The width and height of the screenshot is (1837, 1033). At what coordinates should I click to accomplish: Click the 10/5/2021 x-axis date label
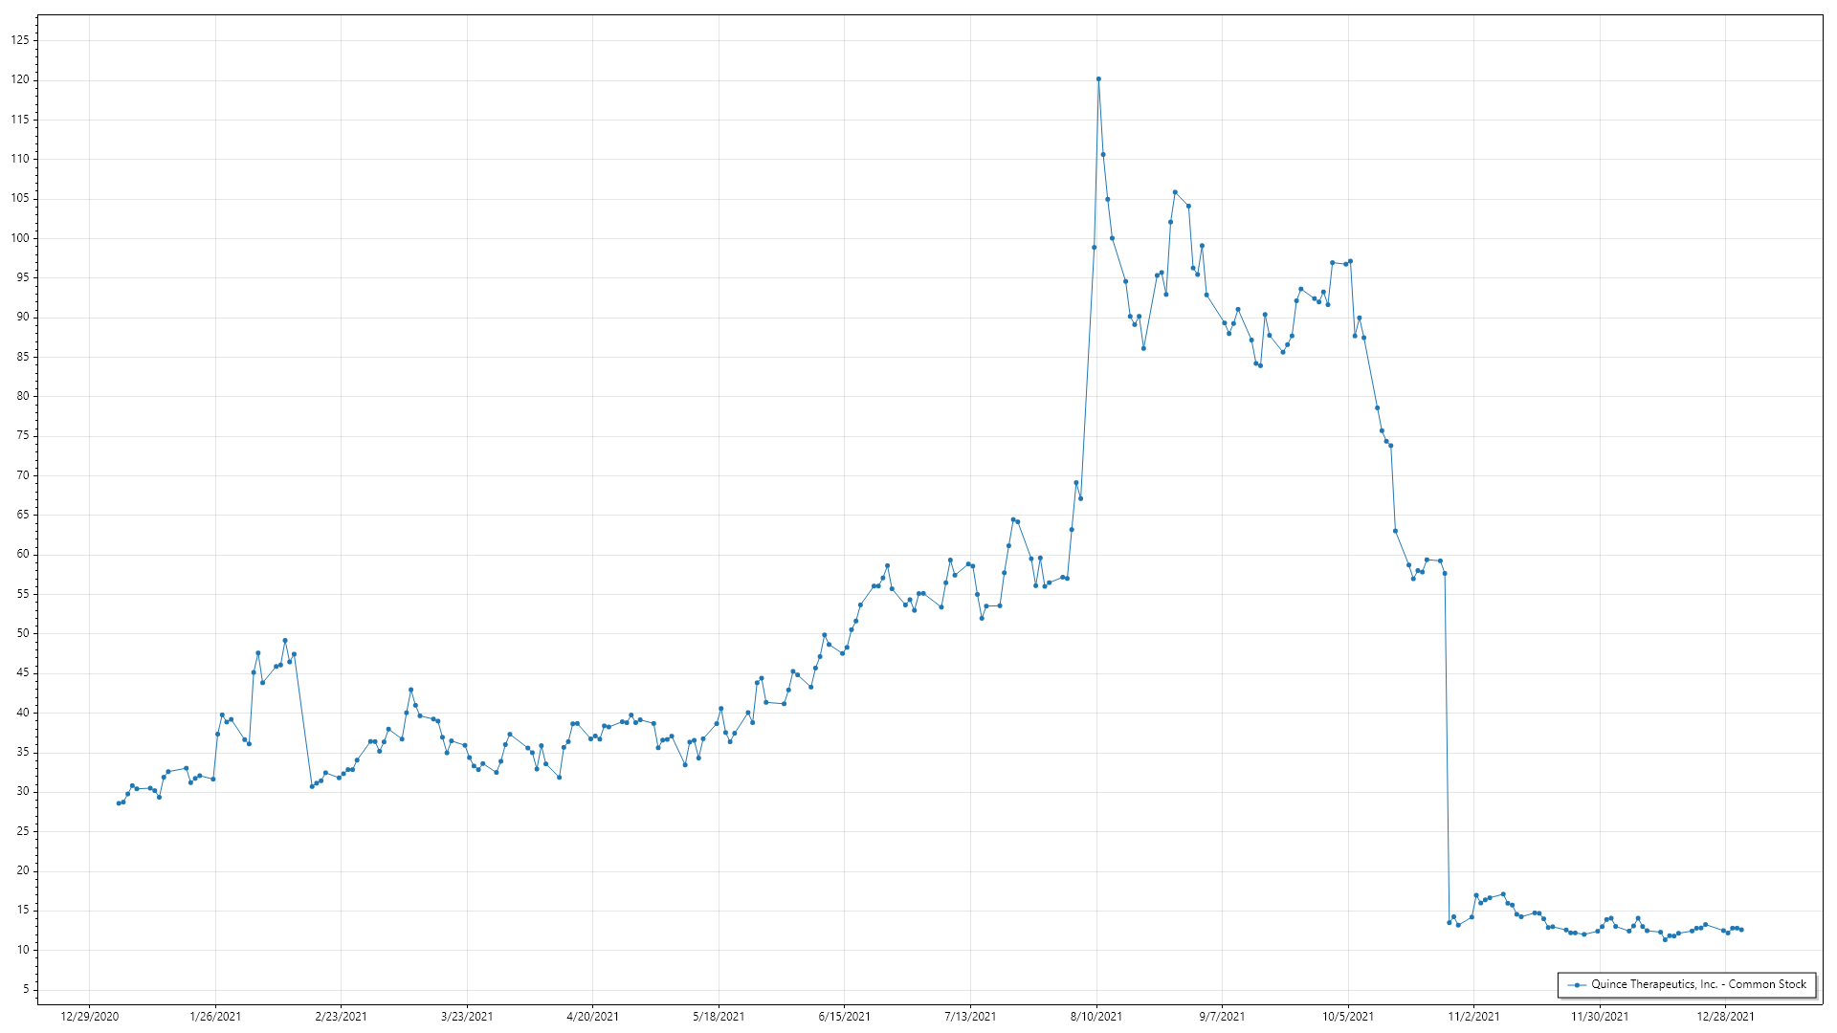coord(1348,1016)
